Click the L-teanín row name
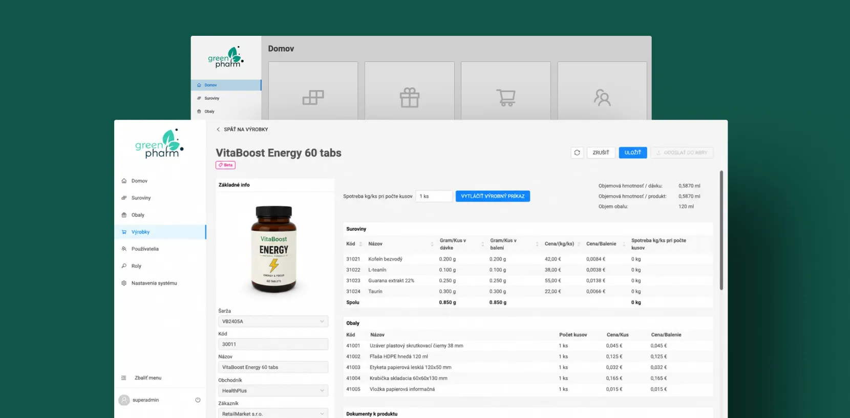 [x=377, y=270]
